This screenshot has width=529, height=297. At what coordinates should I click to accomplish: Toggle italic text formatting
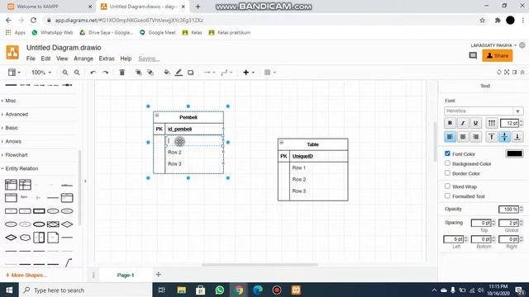463,123
